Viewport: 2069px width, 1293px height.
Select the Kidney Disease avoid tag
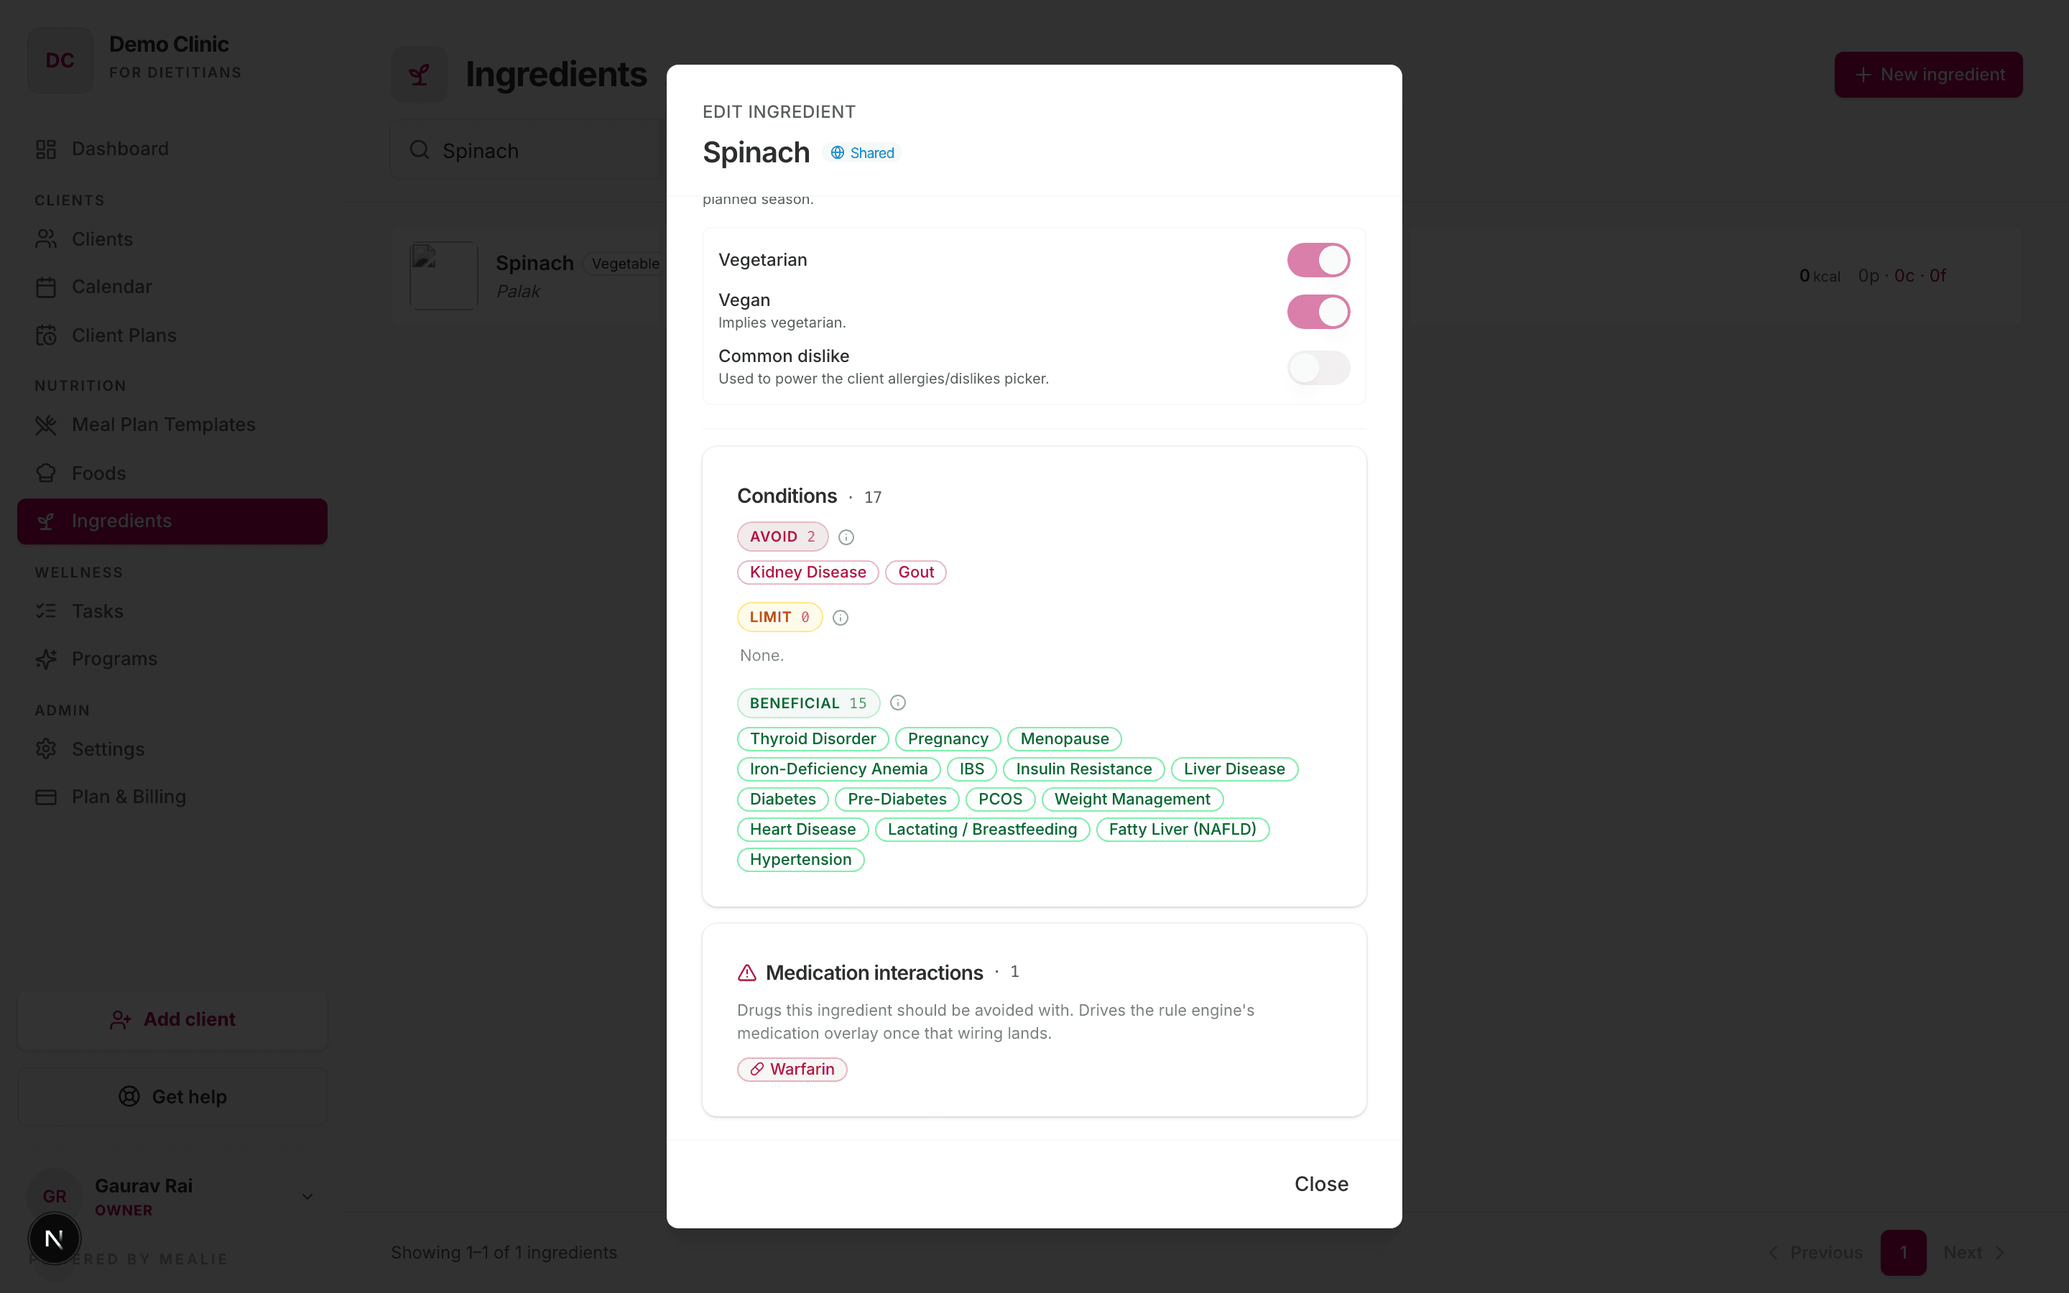pyautogui.click(x=807, y=572)
